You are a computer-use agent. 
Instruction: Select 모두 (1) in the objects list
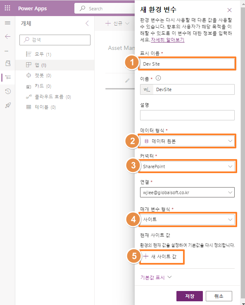pyautogui.click(x=55, y=54)
